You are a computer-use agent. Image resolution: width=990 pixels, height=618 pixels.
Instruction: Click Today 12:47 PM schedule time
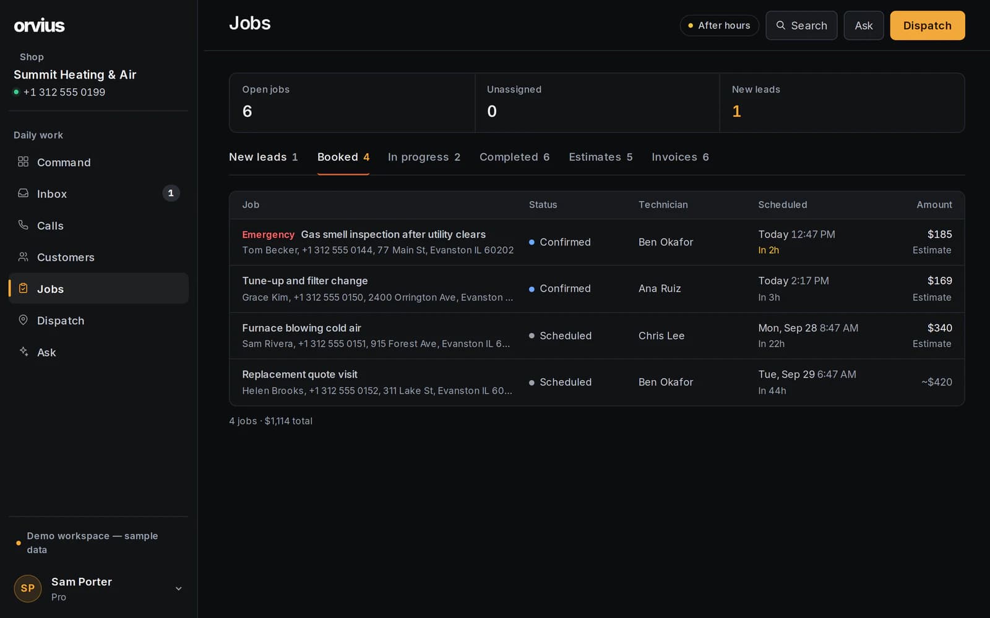click(796, 234)
